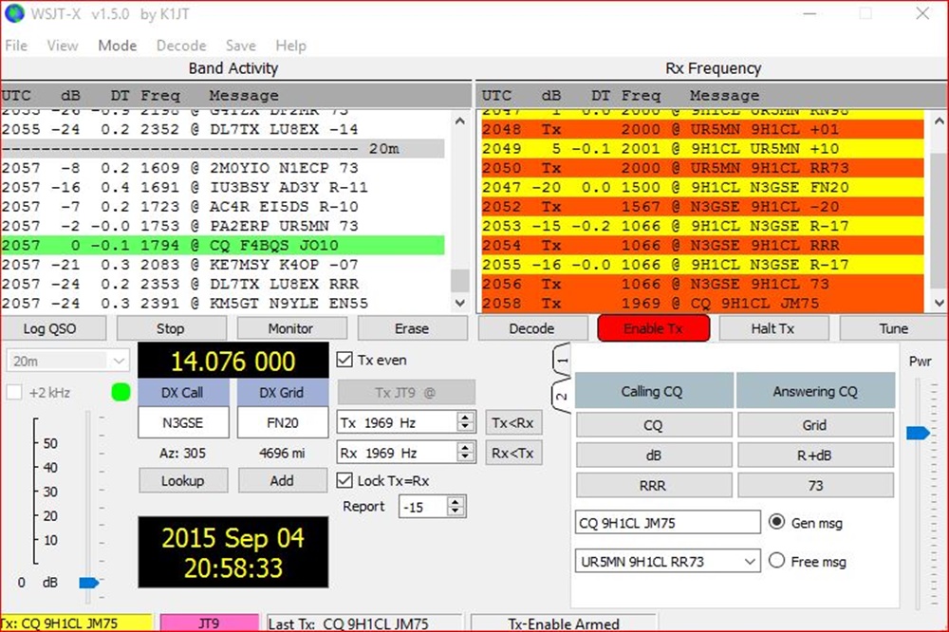949x632 pixels.
Task: Click the DX Call field N3GSE
Action: 183,423
